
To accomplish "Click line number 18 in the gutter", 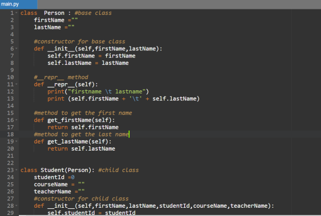I will pos(11,134).
